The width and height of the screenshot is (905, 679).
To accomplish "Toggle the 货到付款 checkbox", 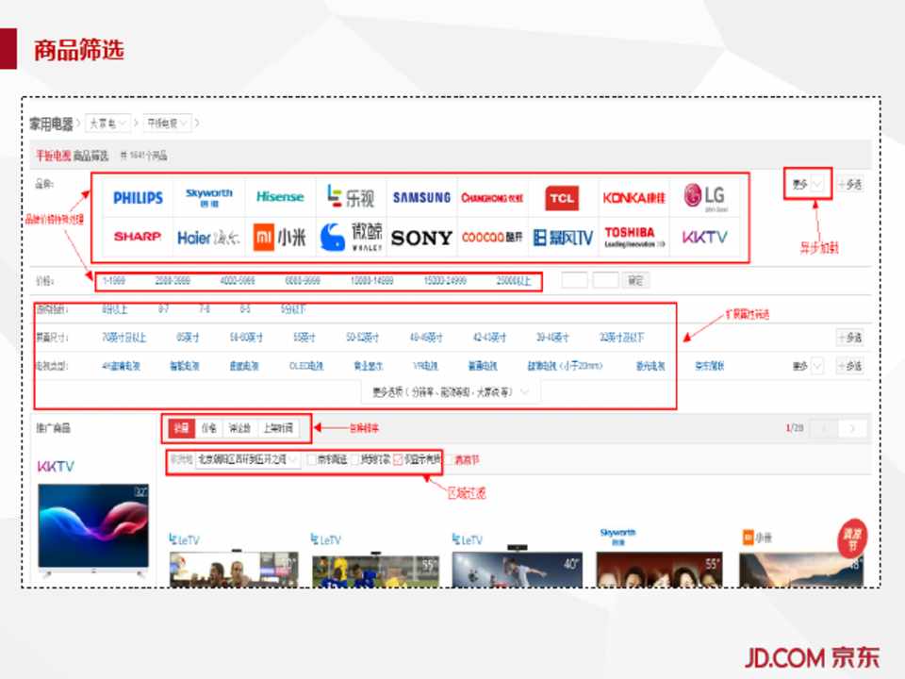I will click(x=356, y=460).
